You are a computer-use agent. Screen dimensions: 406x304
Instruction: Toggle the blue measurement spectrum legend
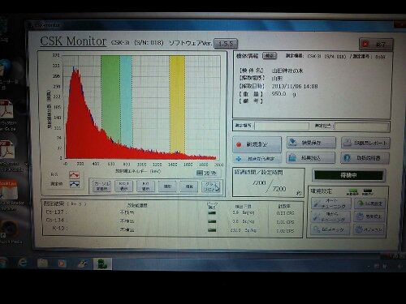pos(74,184)
